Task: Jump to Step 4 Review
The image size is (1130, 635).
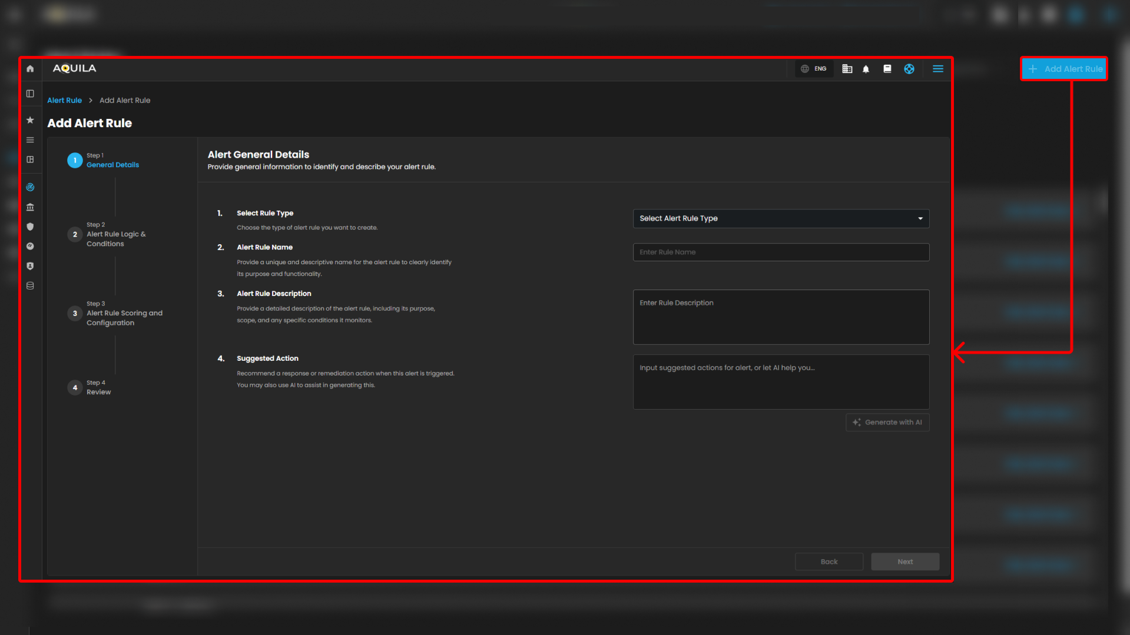Action: [x=98, y=388]
